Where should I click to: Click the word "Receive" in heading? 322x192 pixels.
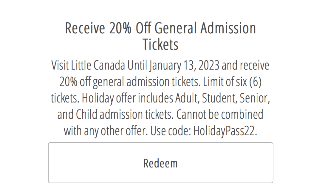pyautogui.click(x=85, y=28)
